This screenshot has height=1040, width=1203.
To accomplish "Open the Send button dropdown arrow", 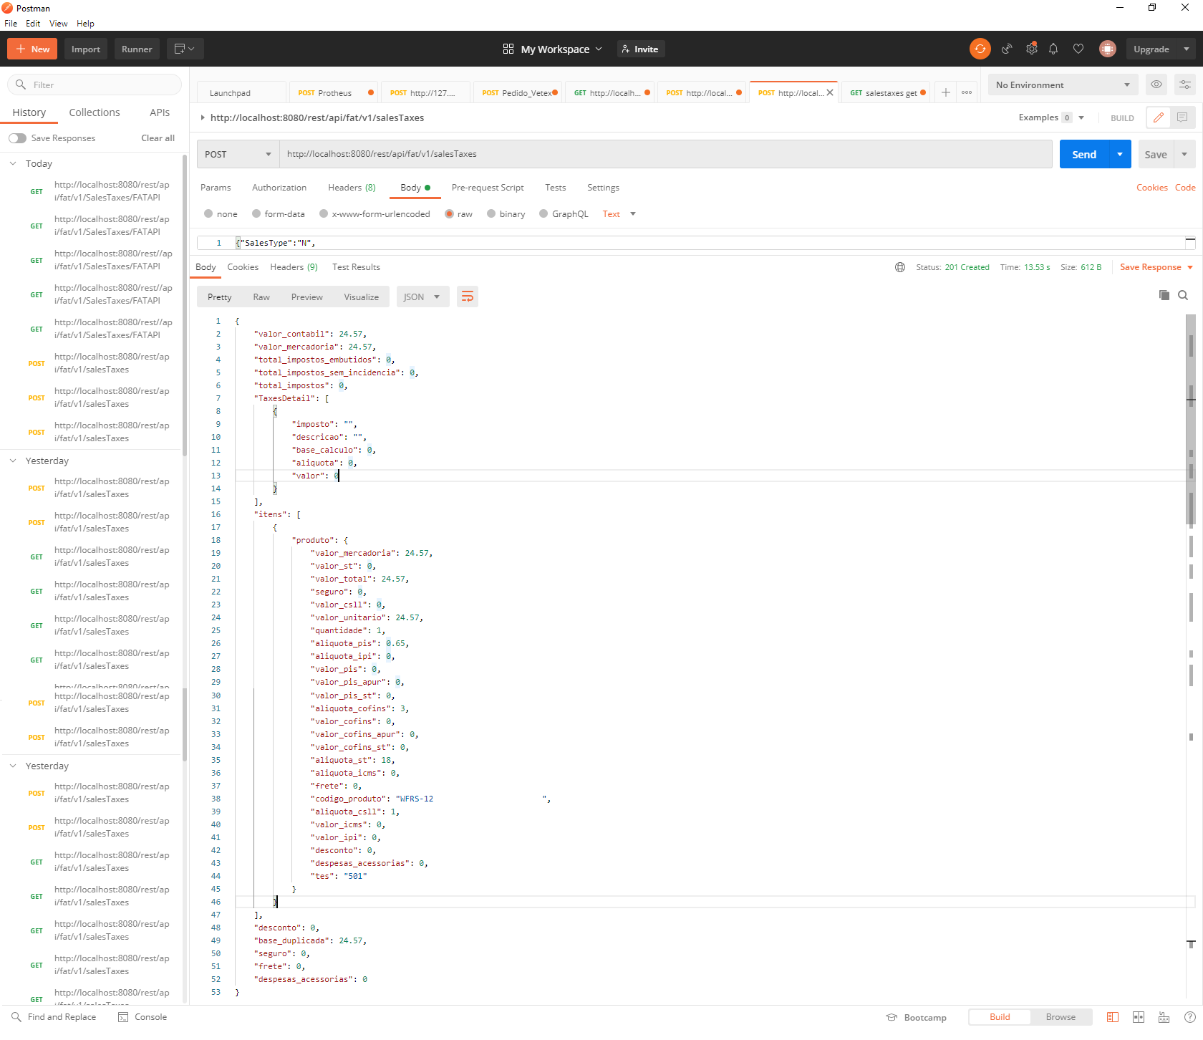I will pos(1120,154).
